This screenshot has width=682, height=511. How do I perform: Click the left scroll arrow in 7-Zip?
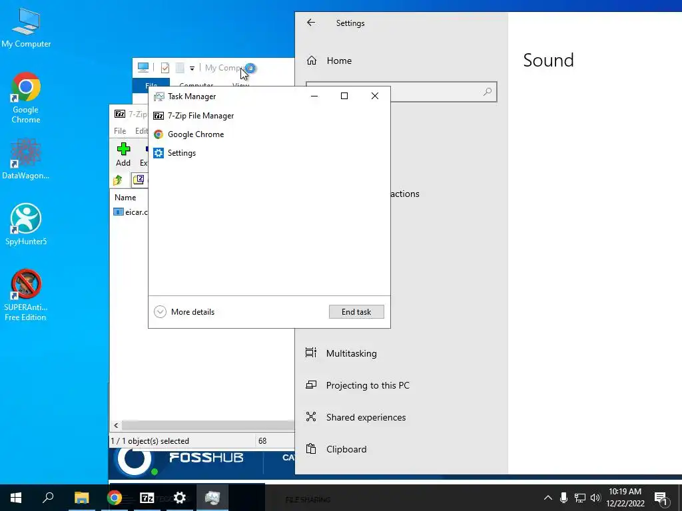tap(116, 425)
